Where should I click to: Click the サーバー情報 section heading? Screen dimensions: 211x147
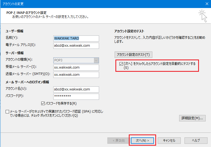14,53
